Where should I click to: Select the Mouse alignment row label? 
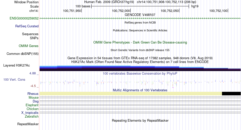[x=33, y=98]
